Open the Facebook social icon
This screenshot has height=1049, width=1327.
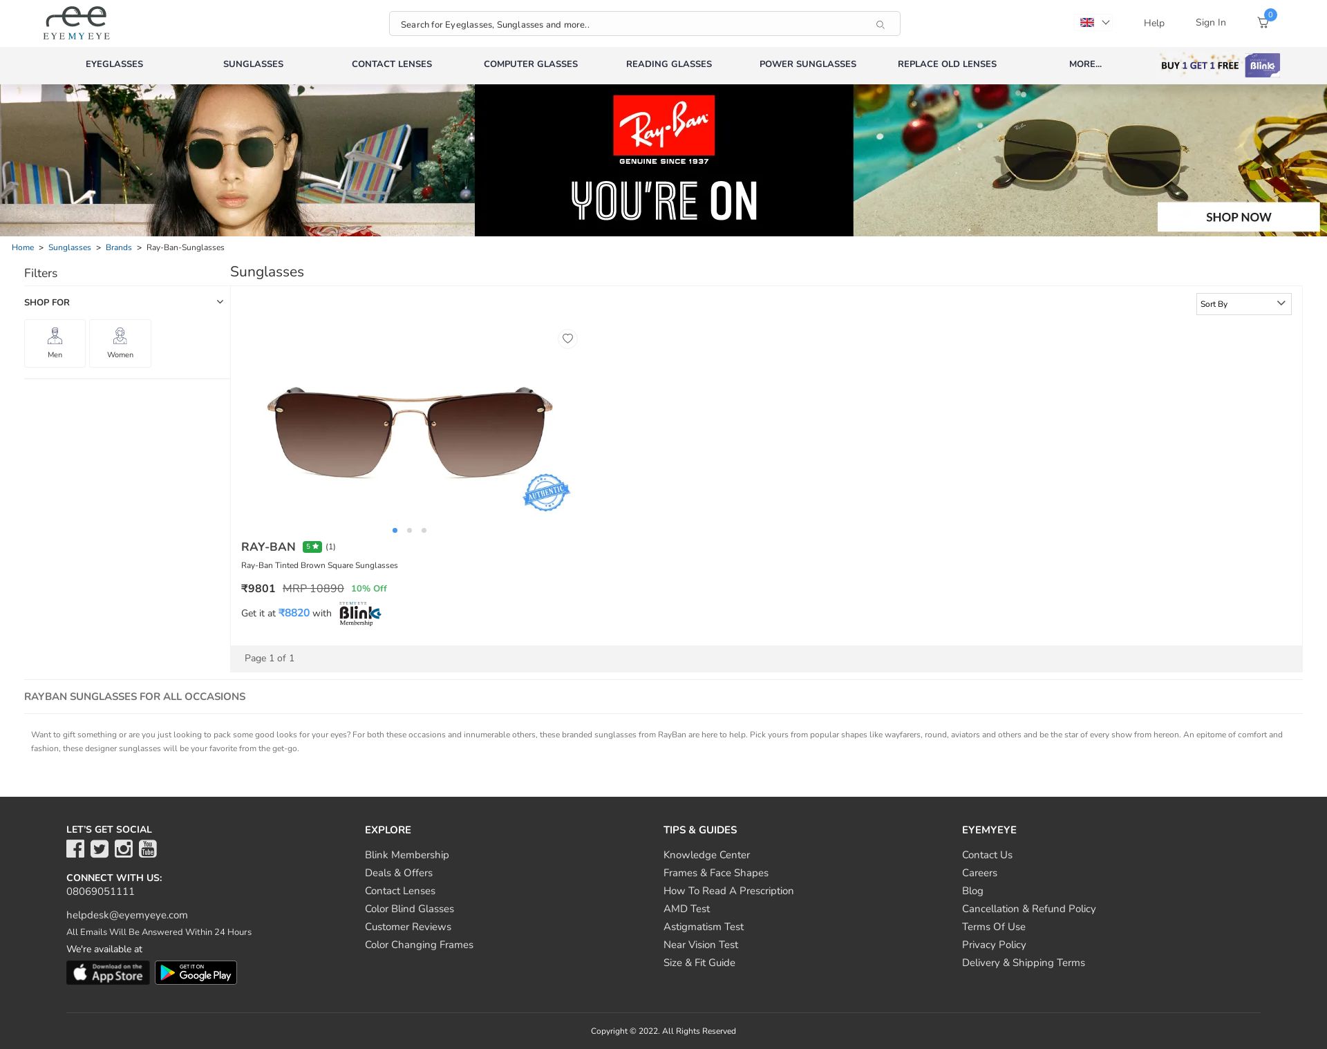point(75,849)
